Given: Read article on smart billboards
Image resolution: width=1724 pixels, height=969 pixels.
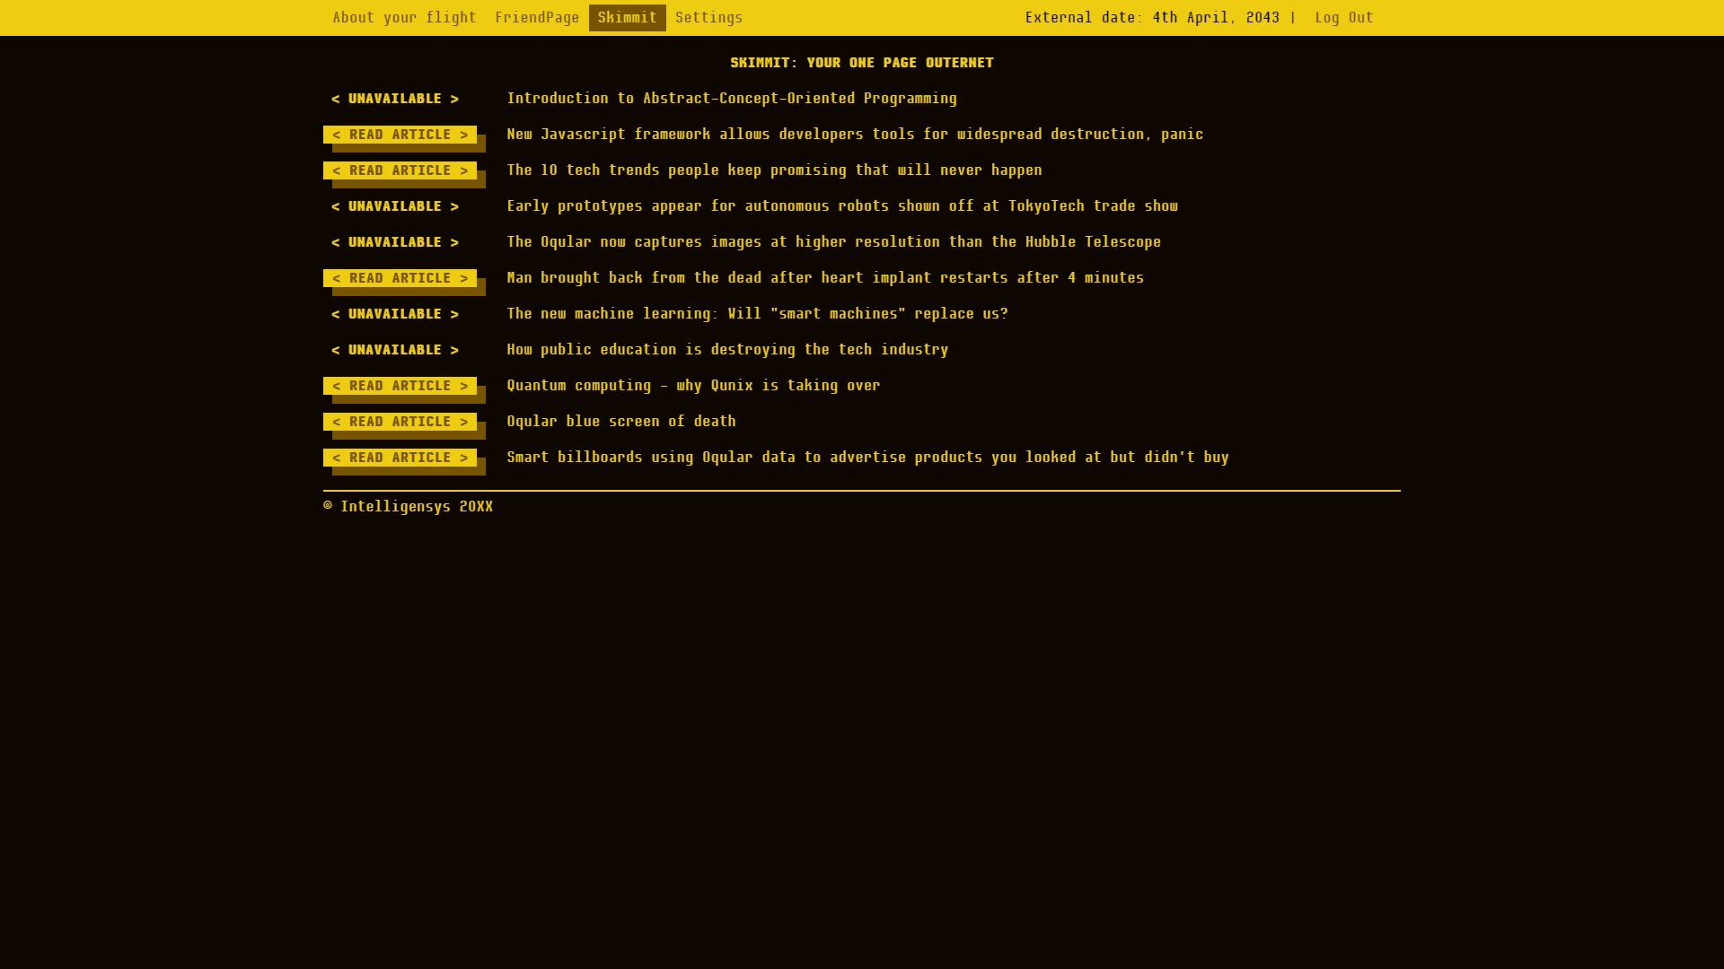Looking at the screenshot, I should 400,458.
